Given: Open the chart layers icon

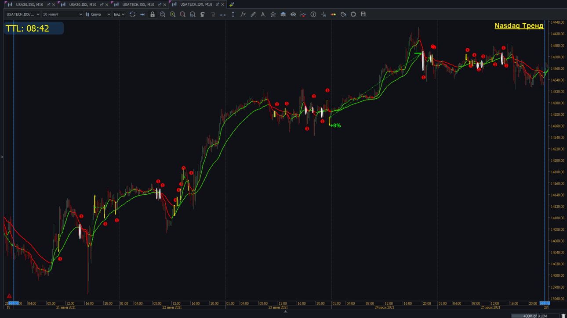Looking at the screenshot, I should coord(283,14).
